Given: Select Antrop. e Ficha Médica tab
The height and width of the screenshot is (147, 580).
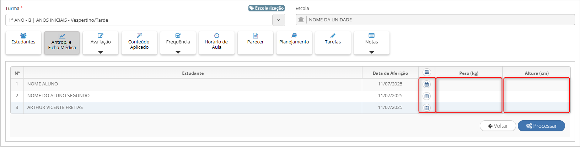Looking at the screenshot, I should pyautogui.click(x=62, y=43).
